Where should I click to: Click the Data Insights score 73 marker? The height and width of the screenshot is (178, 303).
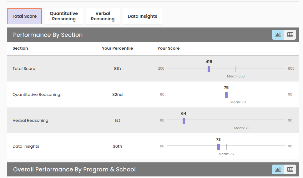(x=219, y=147)
